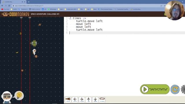The height and width of the screenshot is (104, 185).
Task: Click the orange planet on the lower left line
Action: point(22,70)
